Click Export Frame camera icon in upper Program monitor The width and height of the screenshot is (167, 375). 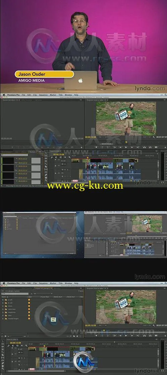(156, 147)
